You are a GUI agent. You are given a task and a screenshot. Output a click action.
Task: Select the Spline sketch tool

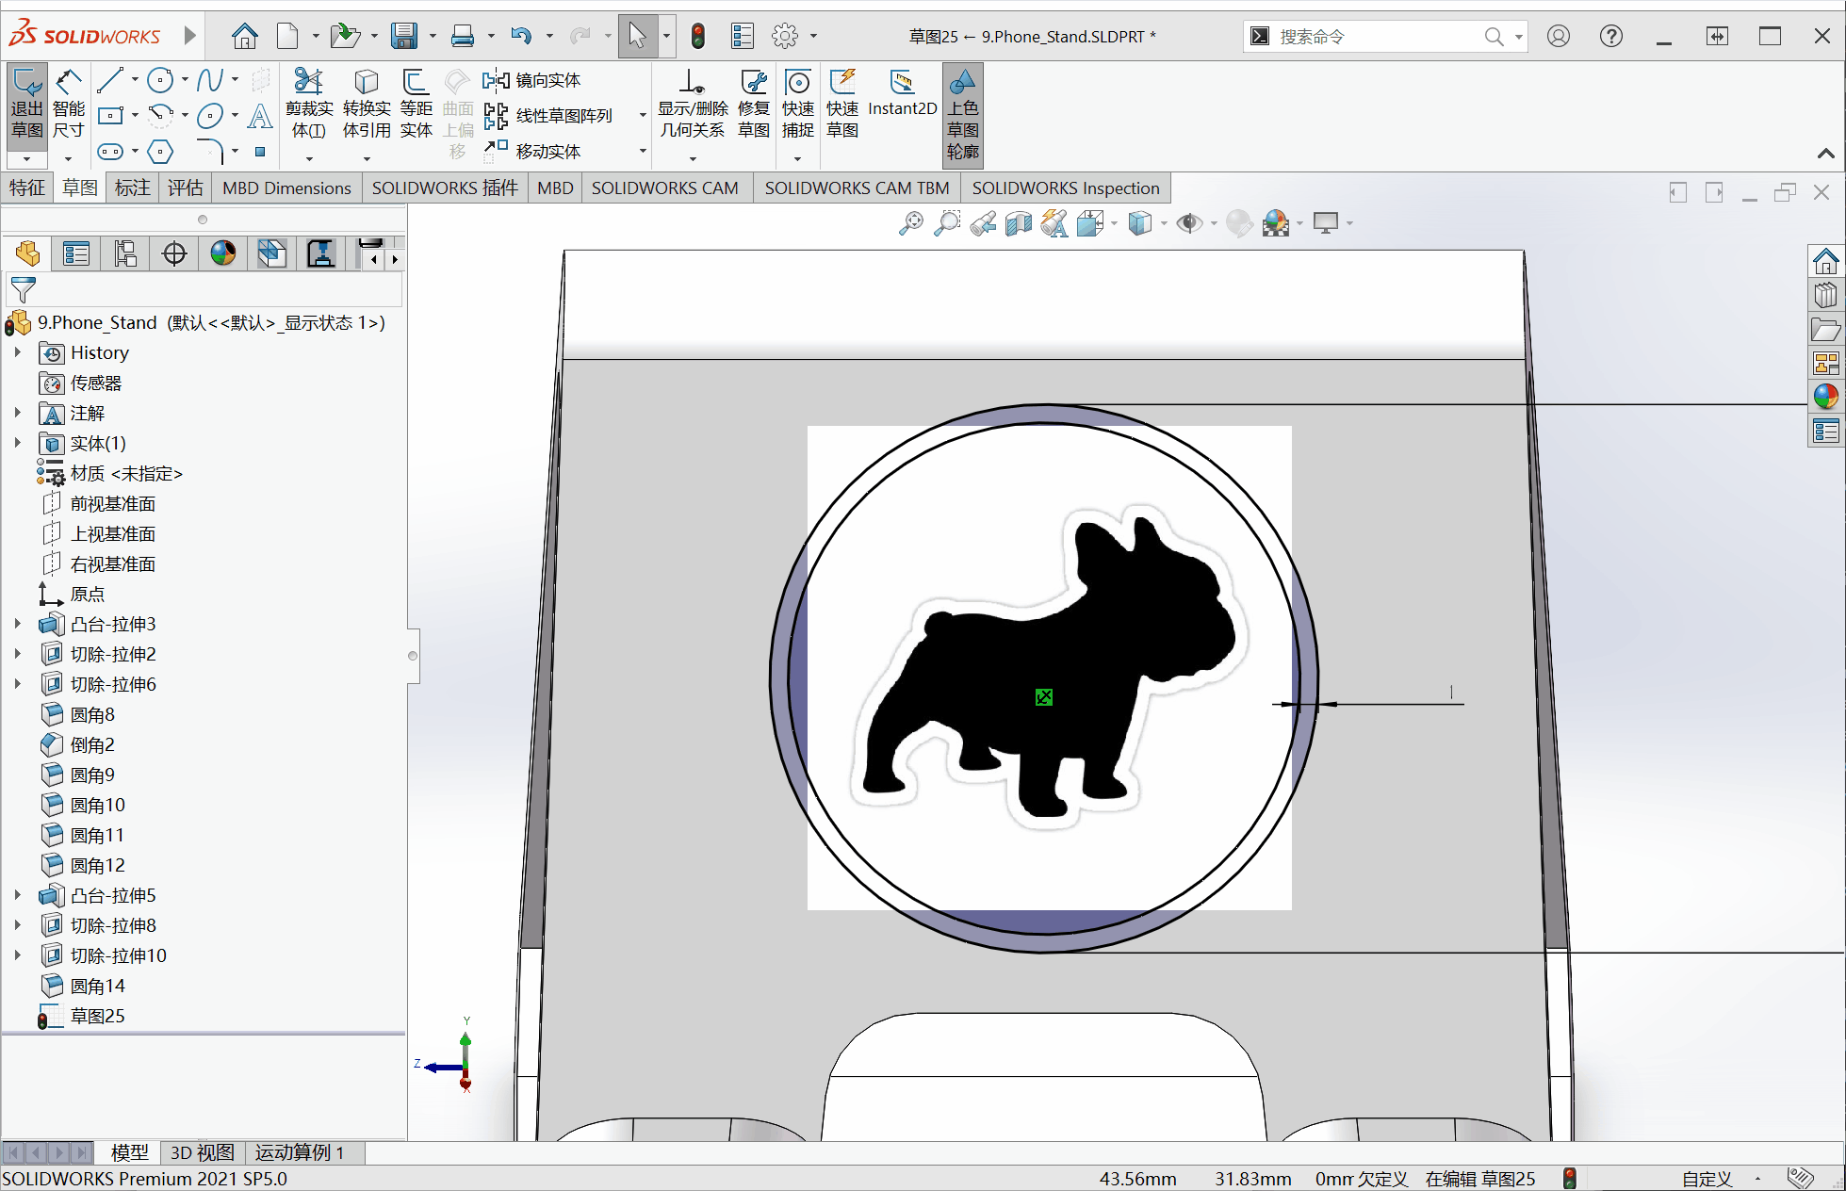click(210, 80)
